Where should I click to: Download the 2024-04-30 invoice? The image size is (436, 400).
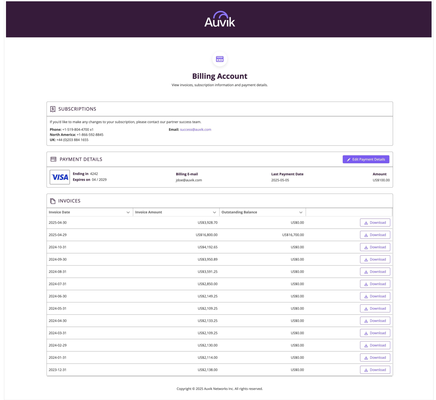coord(375,321)
